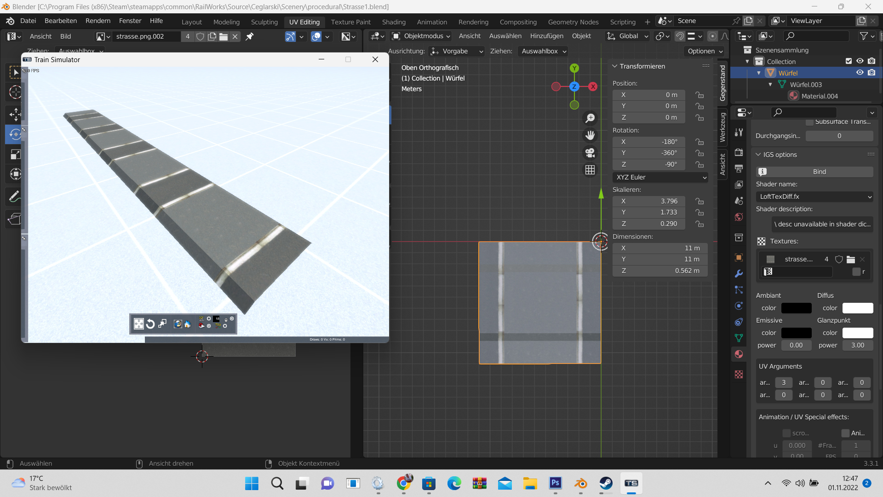Image resolution: width=883 pixels, height=497 pixels.
Task: Lock the Position X value
Action: (700, 95)
